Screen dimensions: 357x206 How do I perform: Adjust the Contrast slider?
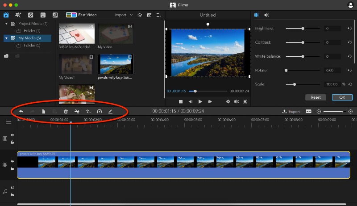(303, 42)
